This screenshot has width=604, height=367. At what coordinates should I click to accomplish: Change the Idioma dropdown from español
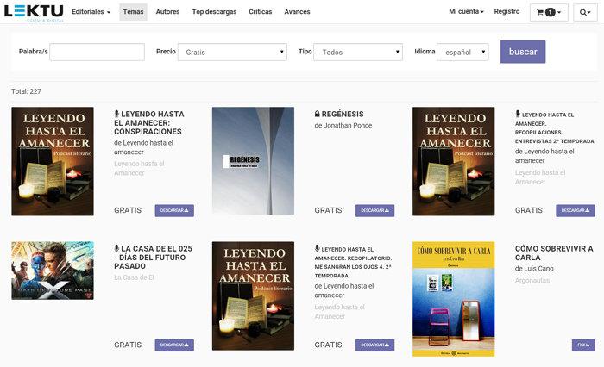462,53
